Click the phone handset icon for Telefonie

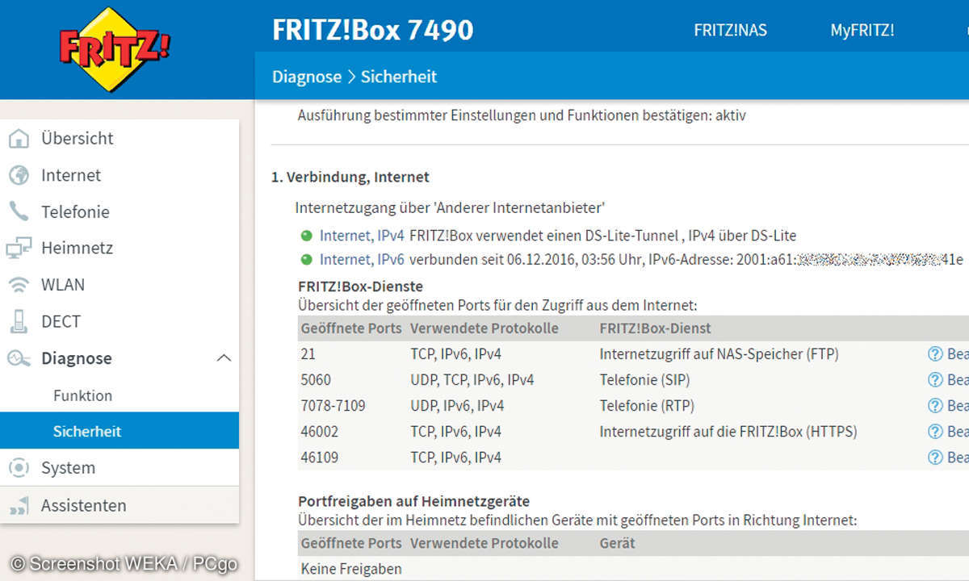click(x=19, y=212)
